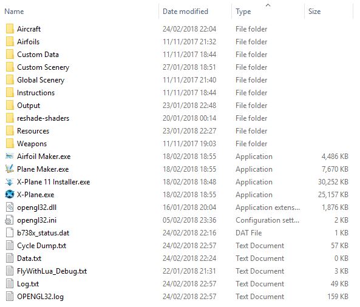
Task: Click the Plane Maker.exe icon
Action: tap(10, 169)
